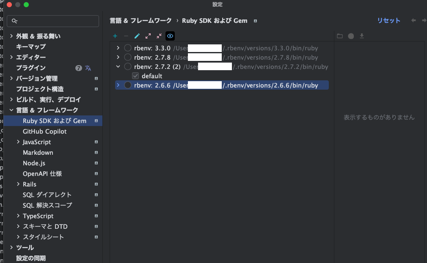Open the キーマップ settings page
The image size is (427, 263).
click(31, 47)
